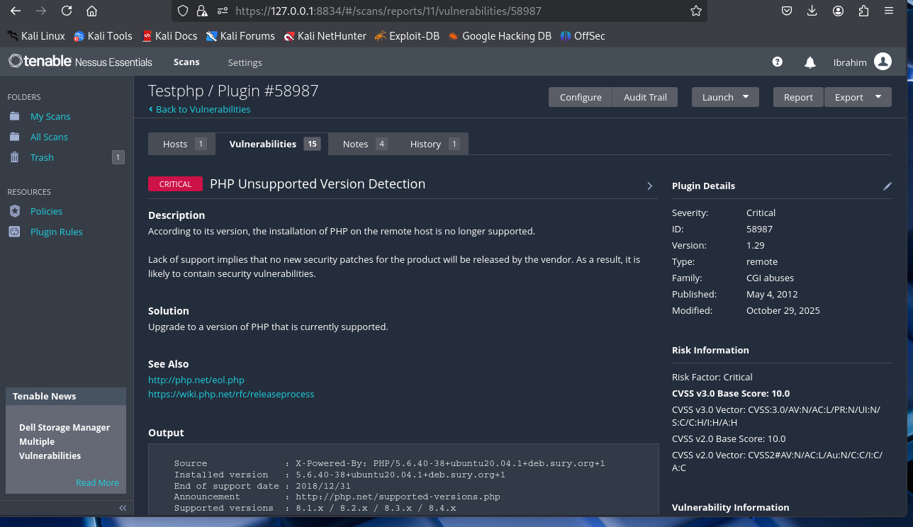913x527 pixels.
Task: Click the Supported versions output line
Action: click(315, 508)
